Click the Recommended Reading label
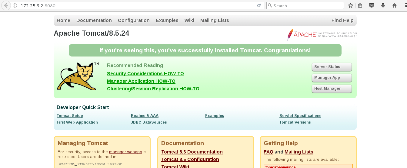 click(136, 66)
